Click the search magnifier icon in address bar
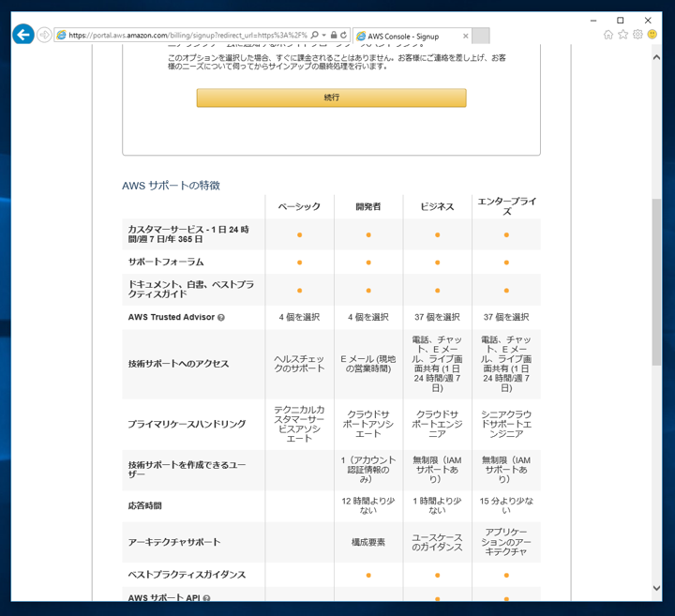Image resolution: width=675 pixels, height=616 pixels. click(x=315, y=35)
